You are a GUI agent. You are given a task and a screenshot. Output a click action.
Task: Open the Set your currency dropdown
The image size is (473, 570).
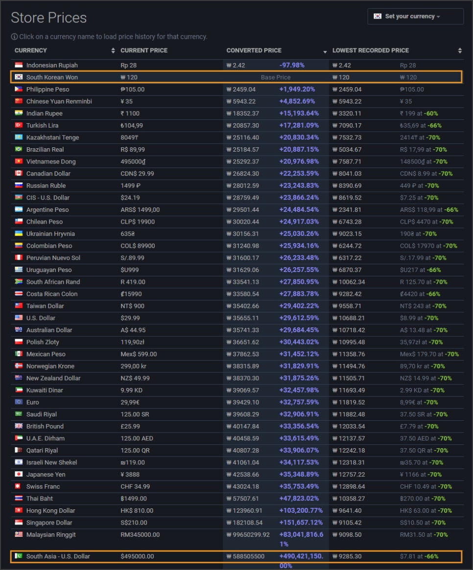coord(415,16)
